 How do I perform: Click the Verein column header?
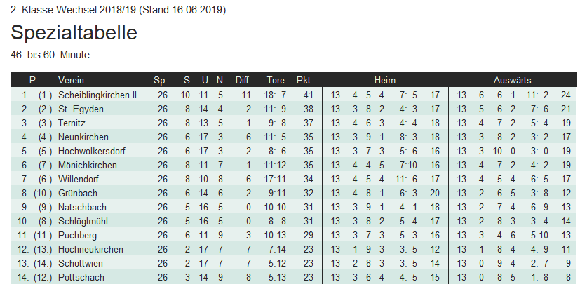click(71, 80)
